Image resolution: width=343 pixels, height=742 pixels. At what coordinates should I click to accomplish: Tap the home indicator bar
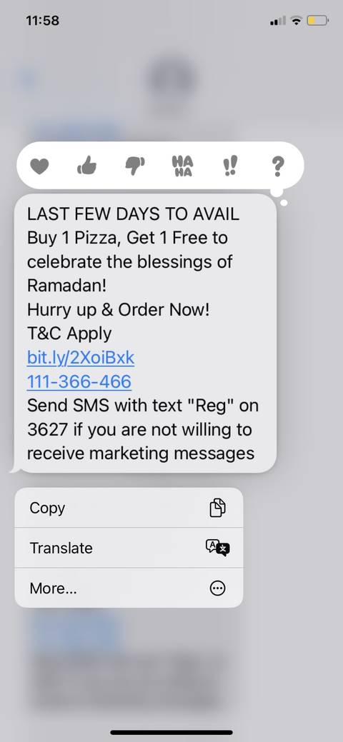click(171, 733)
